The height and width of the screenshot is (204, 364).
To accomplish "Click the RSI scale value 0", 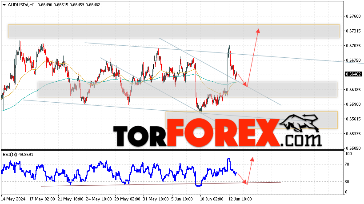I will coord(346,192).
